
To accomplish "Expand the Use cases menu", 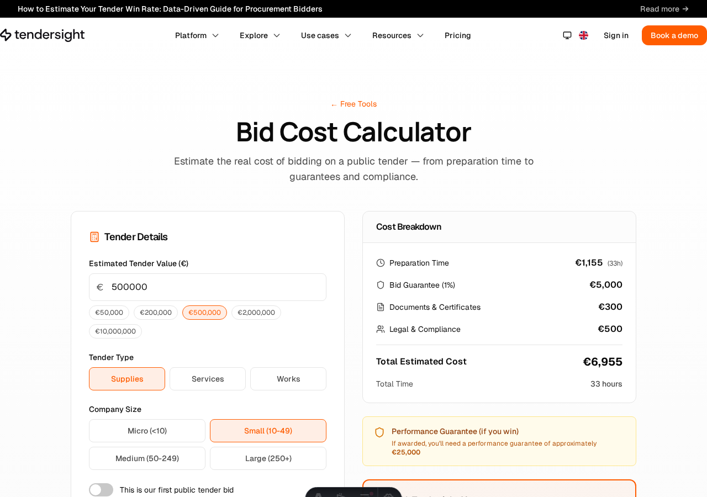I will tap(326, 35).
